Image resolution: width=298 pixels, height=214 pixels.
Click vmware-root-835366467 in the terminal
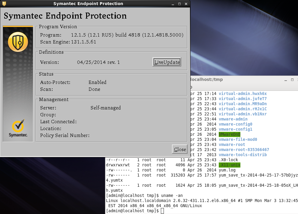[x=244, y=150]
